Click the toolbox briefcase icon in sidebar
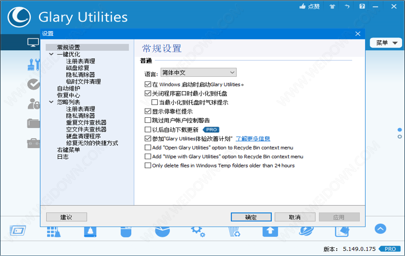Viewport: 405px width, 256px height. coord(34,143)
